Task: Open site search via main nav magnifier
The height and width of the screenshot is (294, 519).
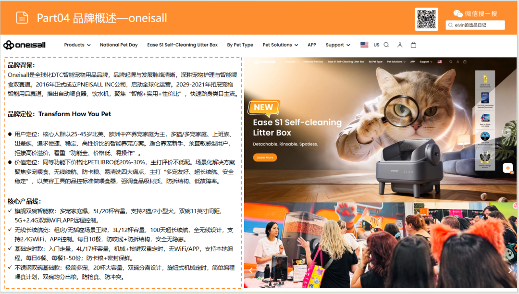Action: point(386,45)
